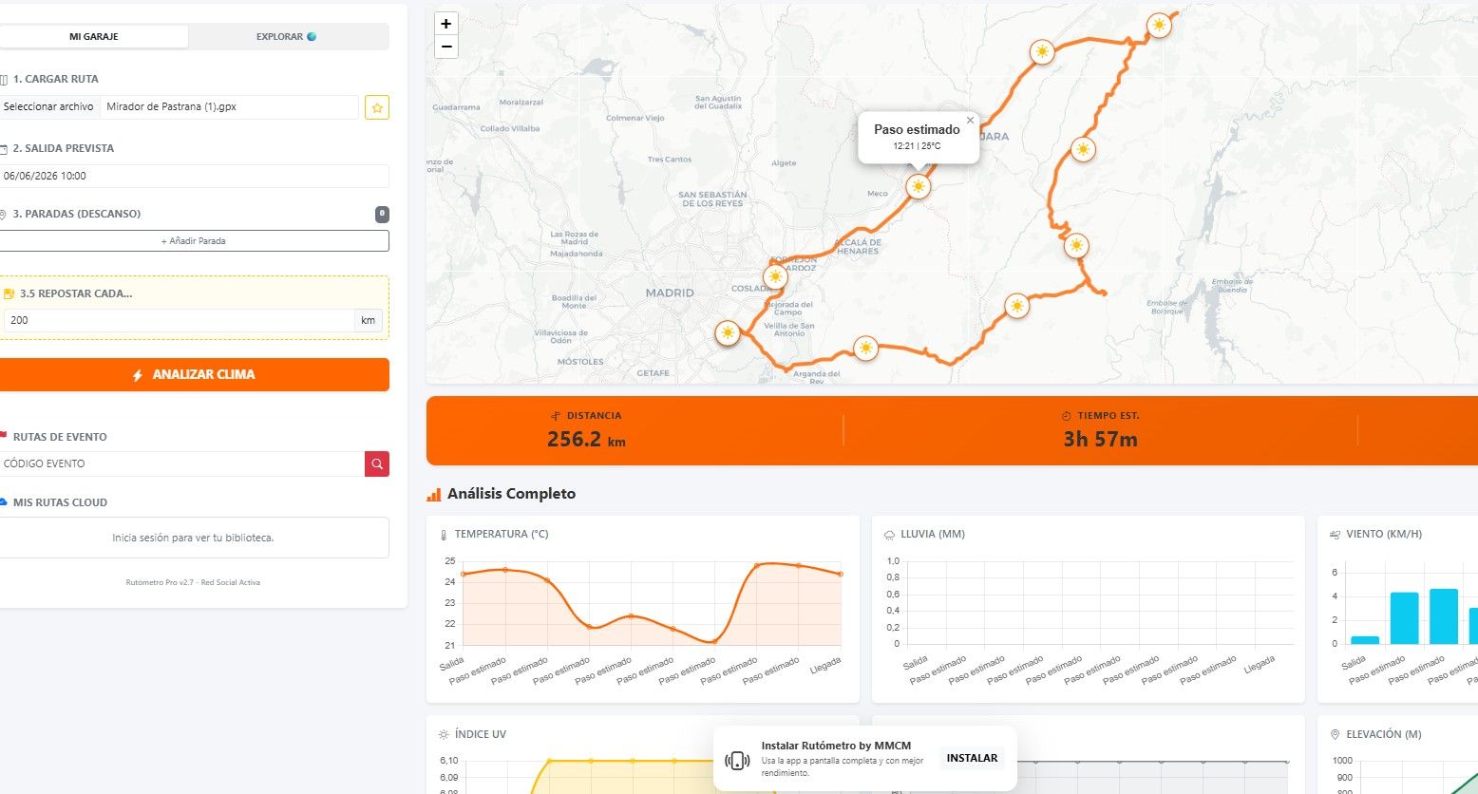Click the Salida Prevista date and time field
Image resolution: width=1478 pixels, height=794 pixels.
click(194, 176)
